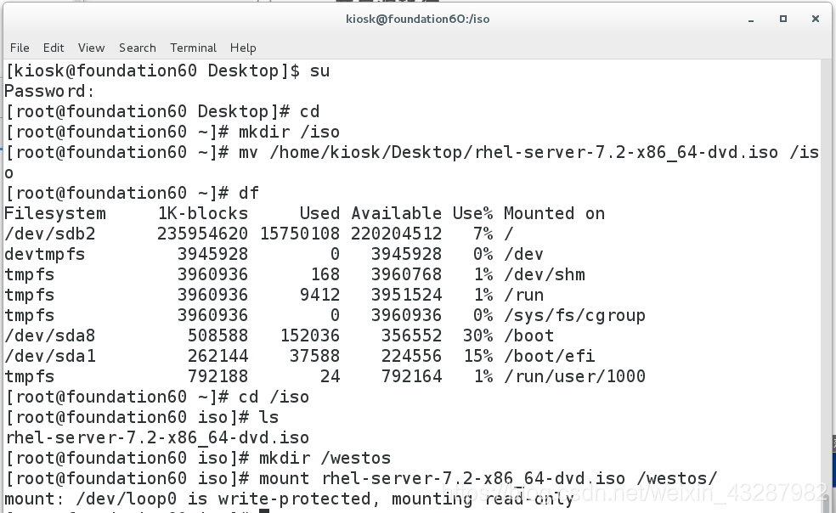Click the devtmpfs filesystem entry

click(45, 254)
